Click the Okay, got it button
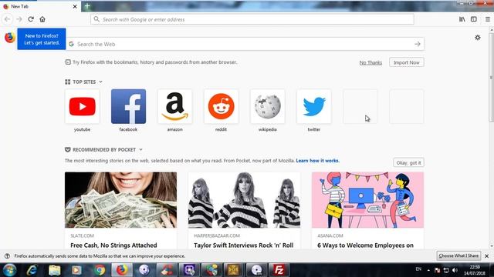The height and width of the screenshot is (277, 494). click(x=408, y=162)
